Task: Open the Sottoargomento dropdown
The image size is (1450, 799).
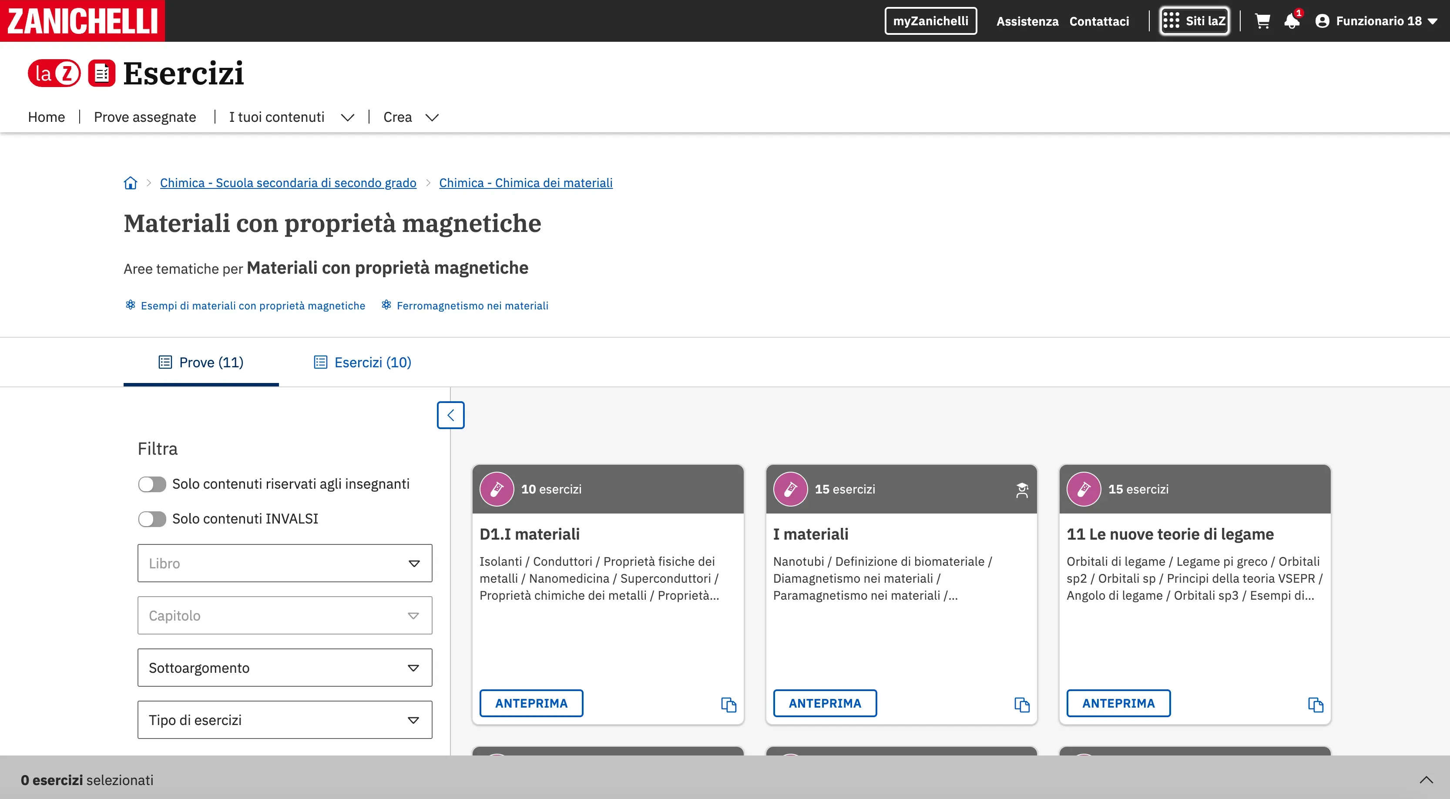Action: (285, 668)
